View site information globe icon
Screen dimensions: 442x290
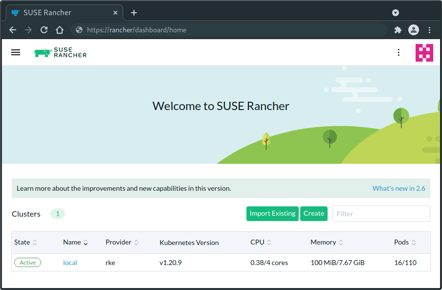coord(79,30)
